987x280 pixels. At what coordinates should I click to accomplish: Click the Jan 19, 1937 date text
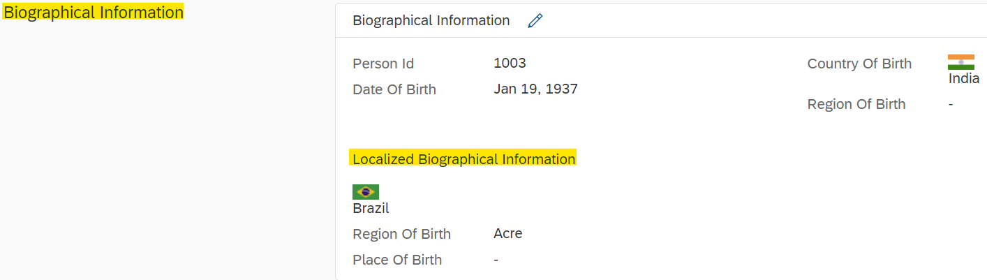click(x=535, y=89)
